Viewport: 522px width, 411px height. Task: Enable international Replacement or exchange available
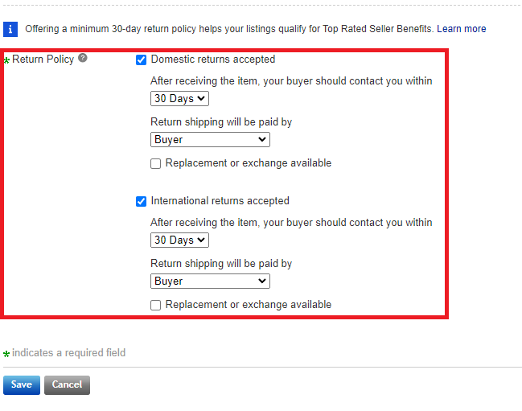point(156,305)
